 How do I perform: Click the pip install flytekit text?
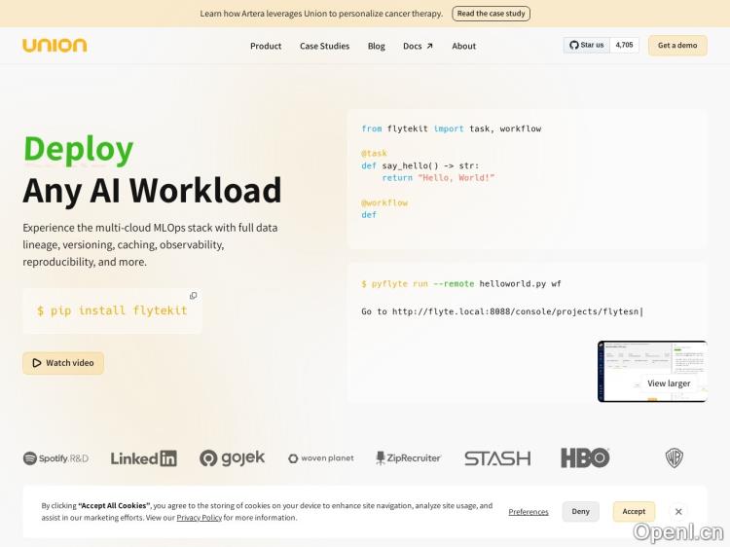112,310
